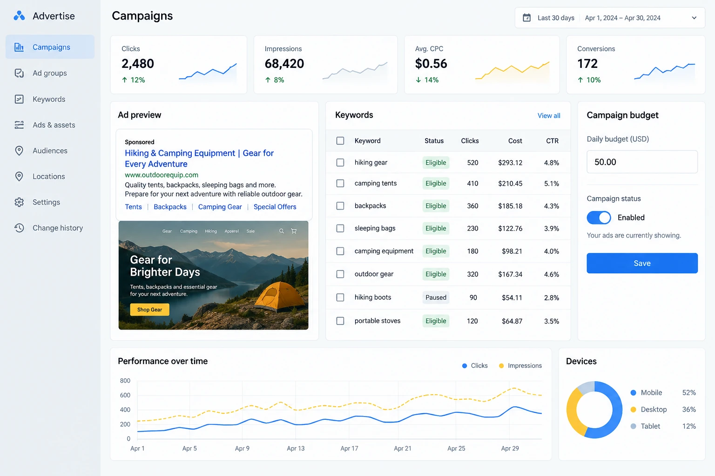Click the Avg. CPC down-arrow icon
Image resolution: width=715 pixels, height=476 pixels.
[x=418, y=80]
